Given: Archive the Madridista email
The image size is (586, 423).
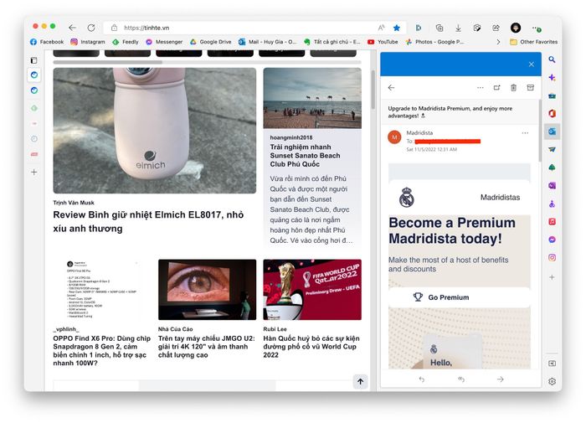Looking at the screenshot, I should (x=530, y=87).
